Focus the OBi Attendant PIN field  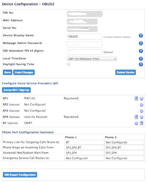point(85,52)
